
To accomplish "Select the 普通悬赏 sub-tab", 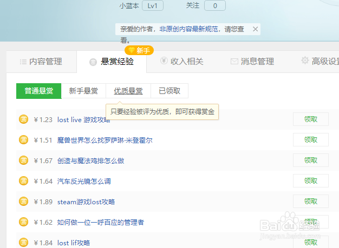I will click(x=39, y=91).
